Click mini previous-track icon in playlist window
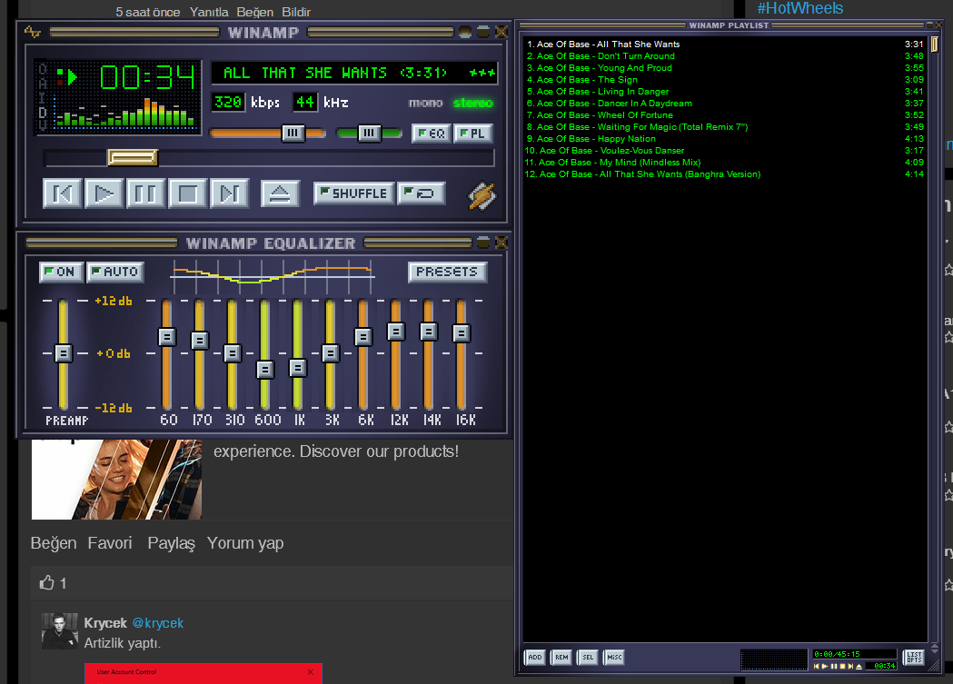Image resolution: width=953 pixels, height=684 pixels. 817,667
